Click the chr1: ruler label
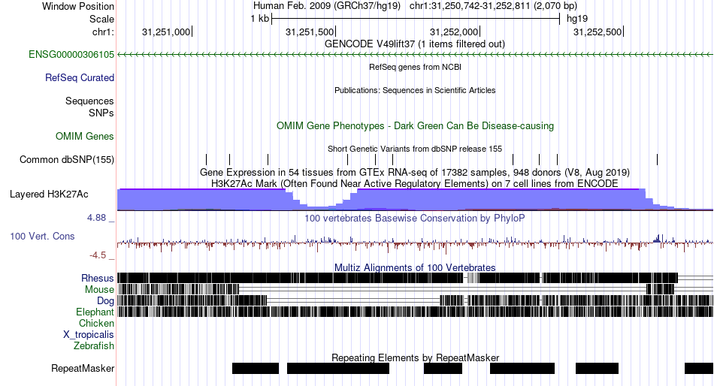This screenshot has width=714, height=386. (103, 32)
